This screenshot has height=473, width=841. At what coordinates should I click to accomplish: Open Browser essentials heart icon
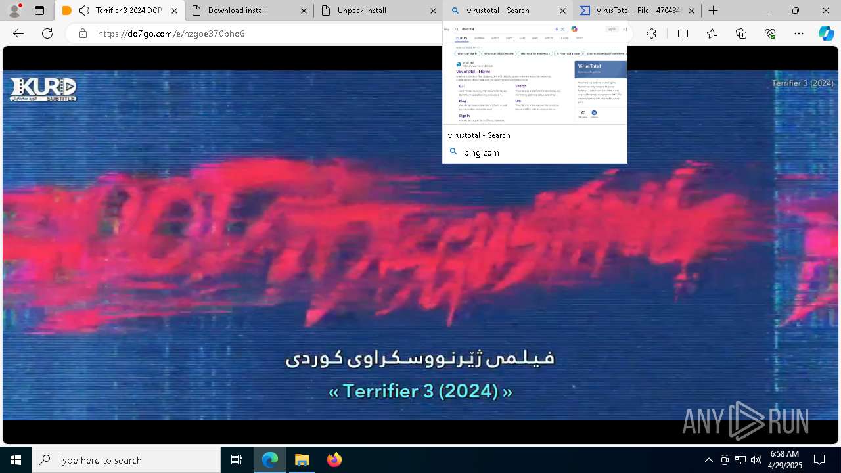point(770,34)
